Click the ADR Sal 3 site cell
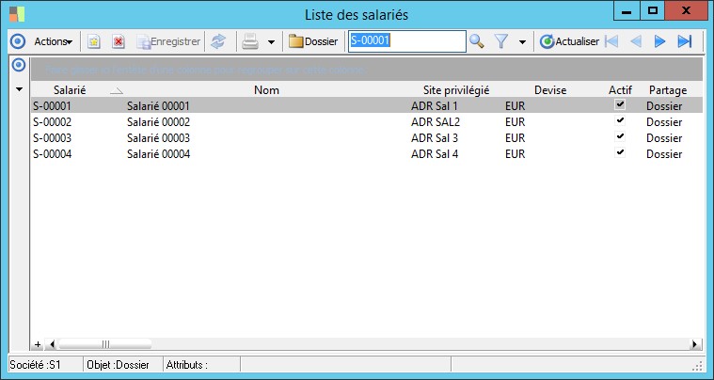 coord(435,138)
